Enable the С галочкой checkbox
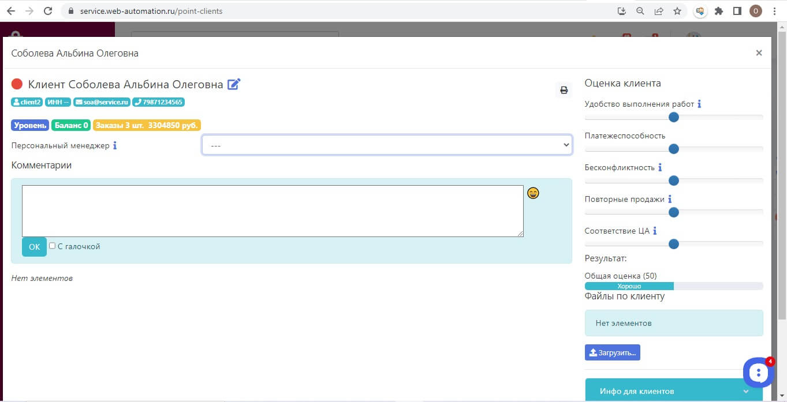The width and height of the screenshot is (787, 402). 52,246
